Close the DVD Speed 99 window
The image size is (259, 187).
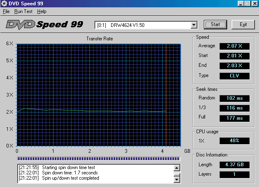pos(255,4)
